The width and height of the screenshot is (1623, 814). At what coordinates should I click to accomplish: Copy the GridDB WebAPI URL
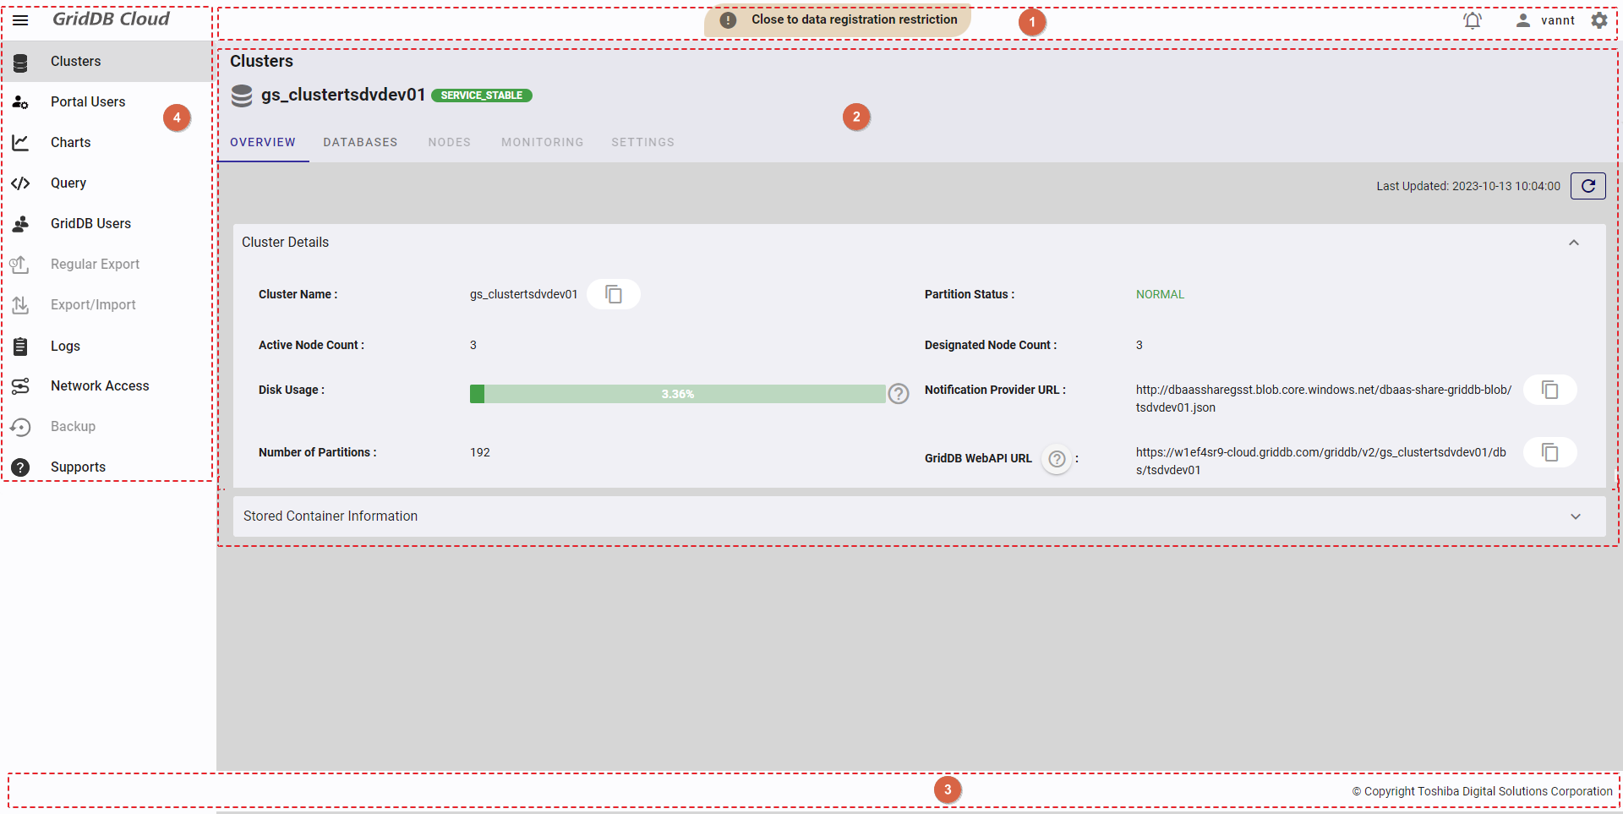coord(1549,452)
